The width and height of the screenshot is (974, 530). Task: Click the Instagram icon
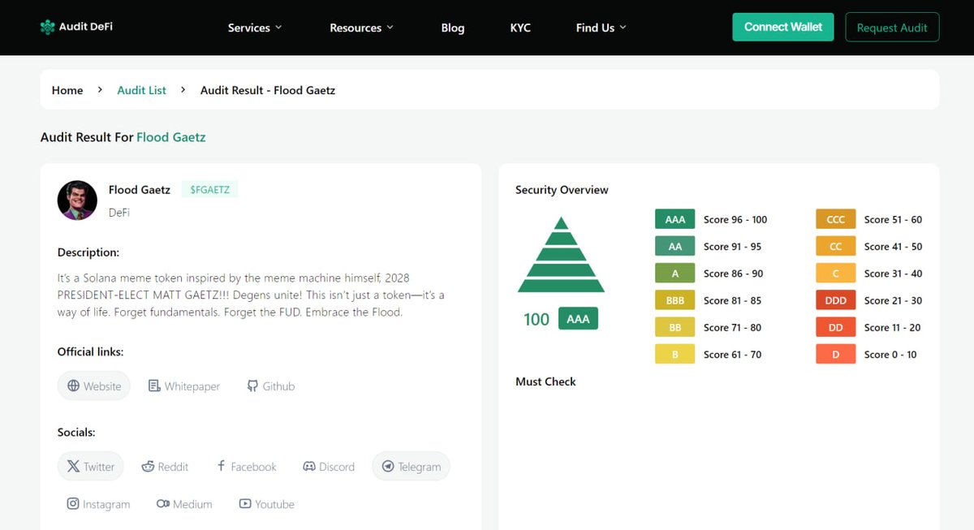pyautogui.click(x=73, y=504)
